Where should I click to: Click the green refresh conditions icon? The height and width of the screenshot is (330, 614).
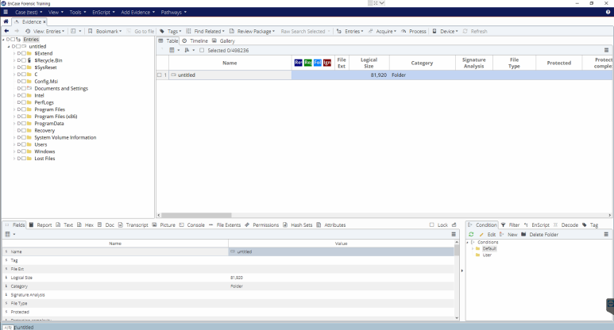click(471, 234)
